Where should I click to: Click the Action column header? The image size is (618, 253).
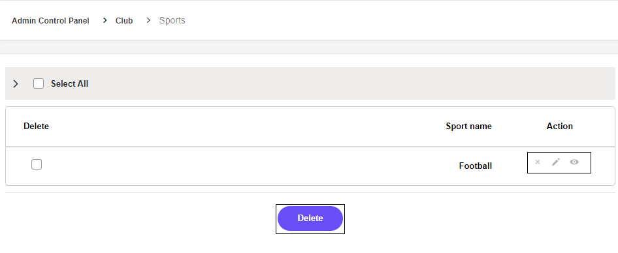click(x=560, y=126)
